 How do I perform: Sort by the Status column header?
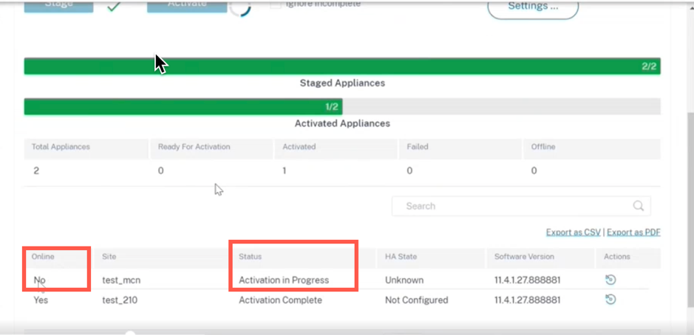[250, 256]
